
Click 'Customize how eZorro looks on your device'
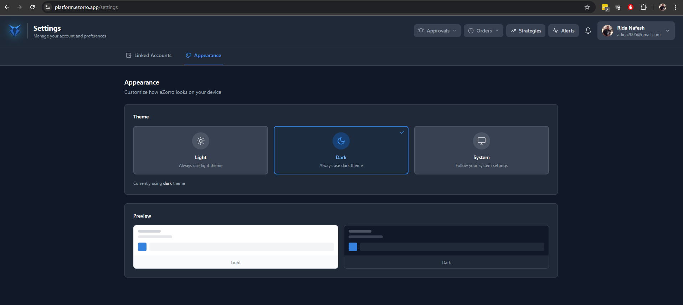(173, 92)
